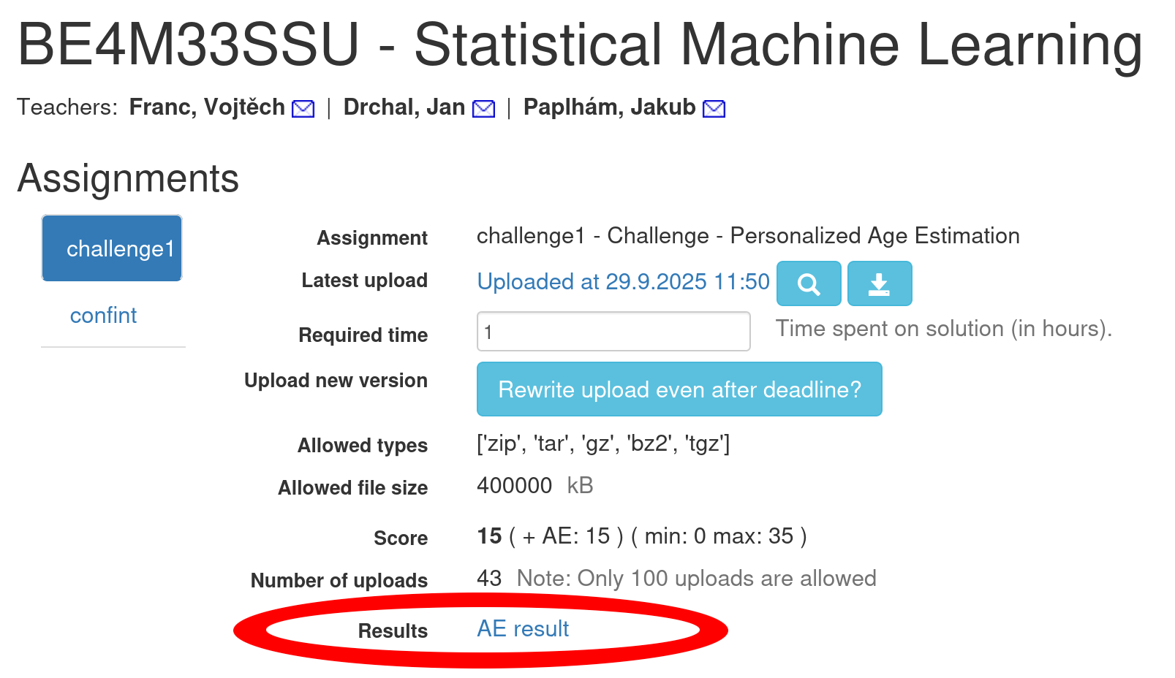
Task: View latest upload with the magnifier icon
Action: click(x=808, y=283)
